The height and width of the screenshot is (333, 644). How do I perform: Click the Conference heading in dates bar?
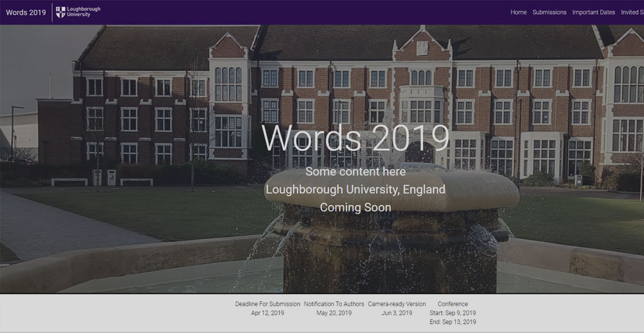pyautogui.click(x=453, y=304)
